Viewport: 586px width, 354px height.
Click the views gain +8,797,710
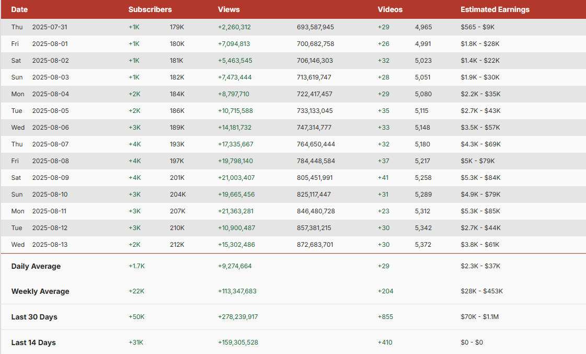(234, 94)
